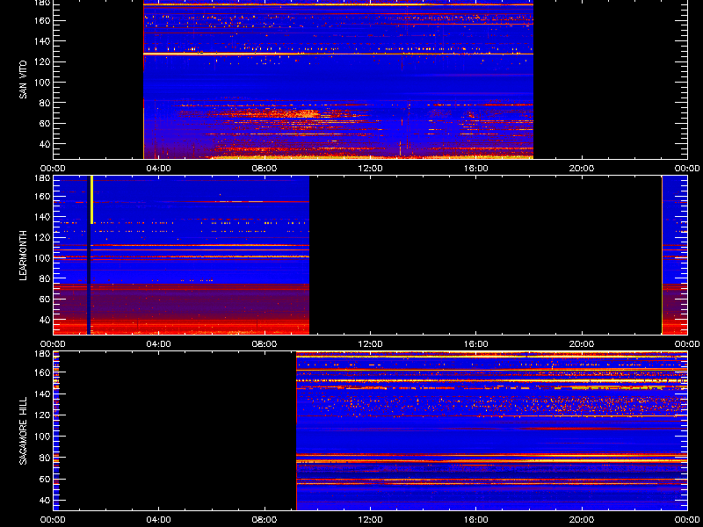Click 08:00 time label below SAN VITO panel
703x527 pixels.
pos(265,169)
